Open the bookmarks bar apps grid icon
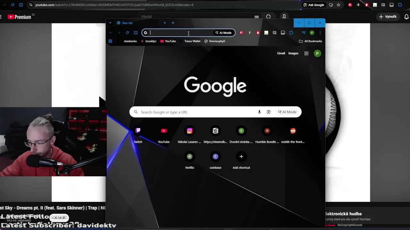410x230 pixels. click(110, 41)
